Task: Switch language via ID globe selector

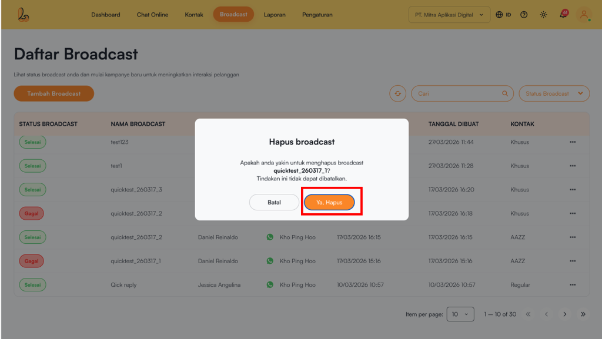Action: [x=503, y=15]
